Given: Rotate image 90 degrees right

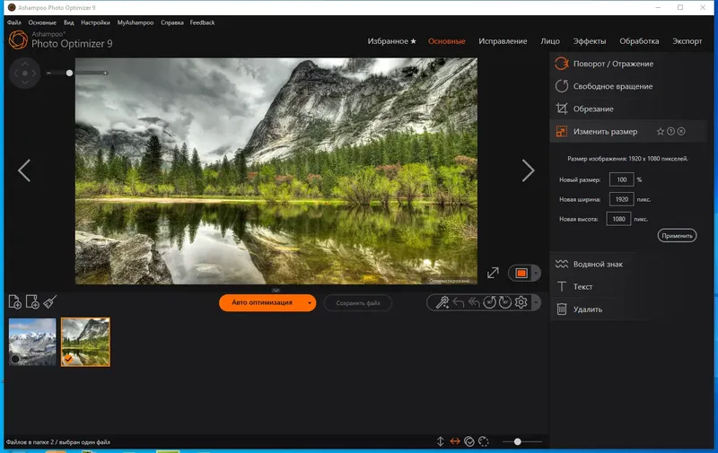Looking at the screenshot, I should point(505,302).
